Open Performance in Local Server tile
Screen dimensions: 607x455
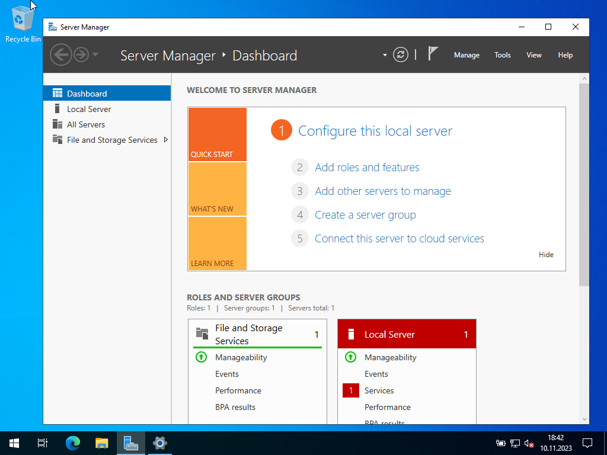pyautogui.click(x=388, y=407)
